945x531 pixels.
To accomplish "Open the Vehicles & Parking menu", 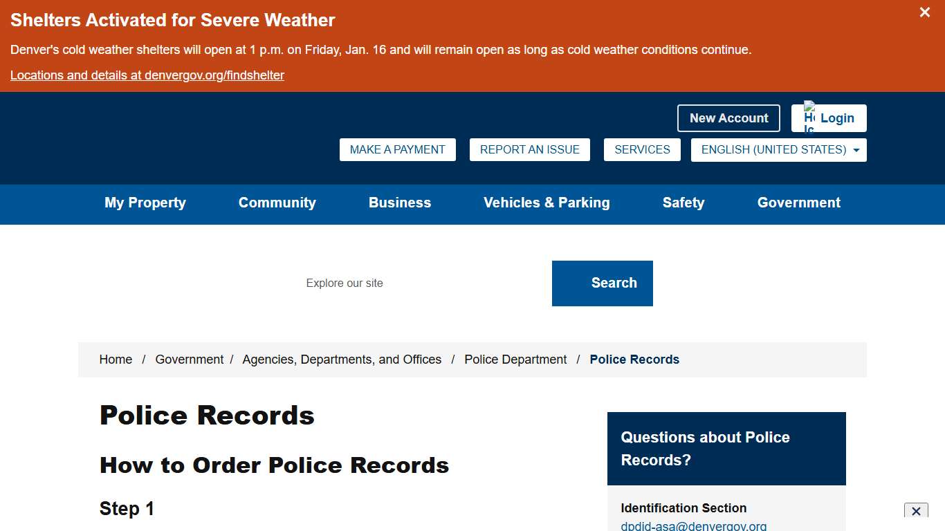I will point(546,203).
